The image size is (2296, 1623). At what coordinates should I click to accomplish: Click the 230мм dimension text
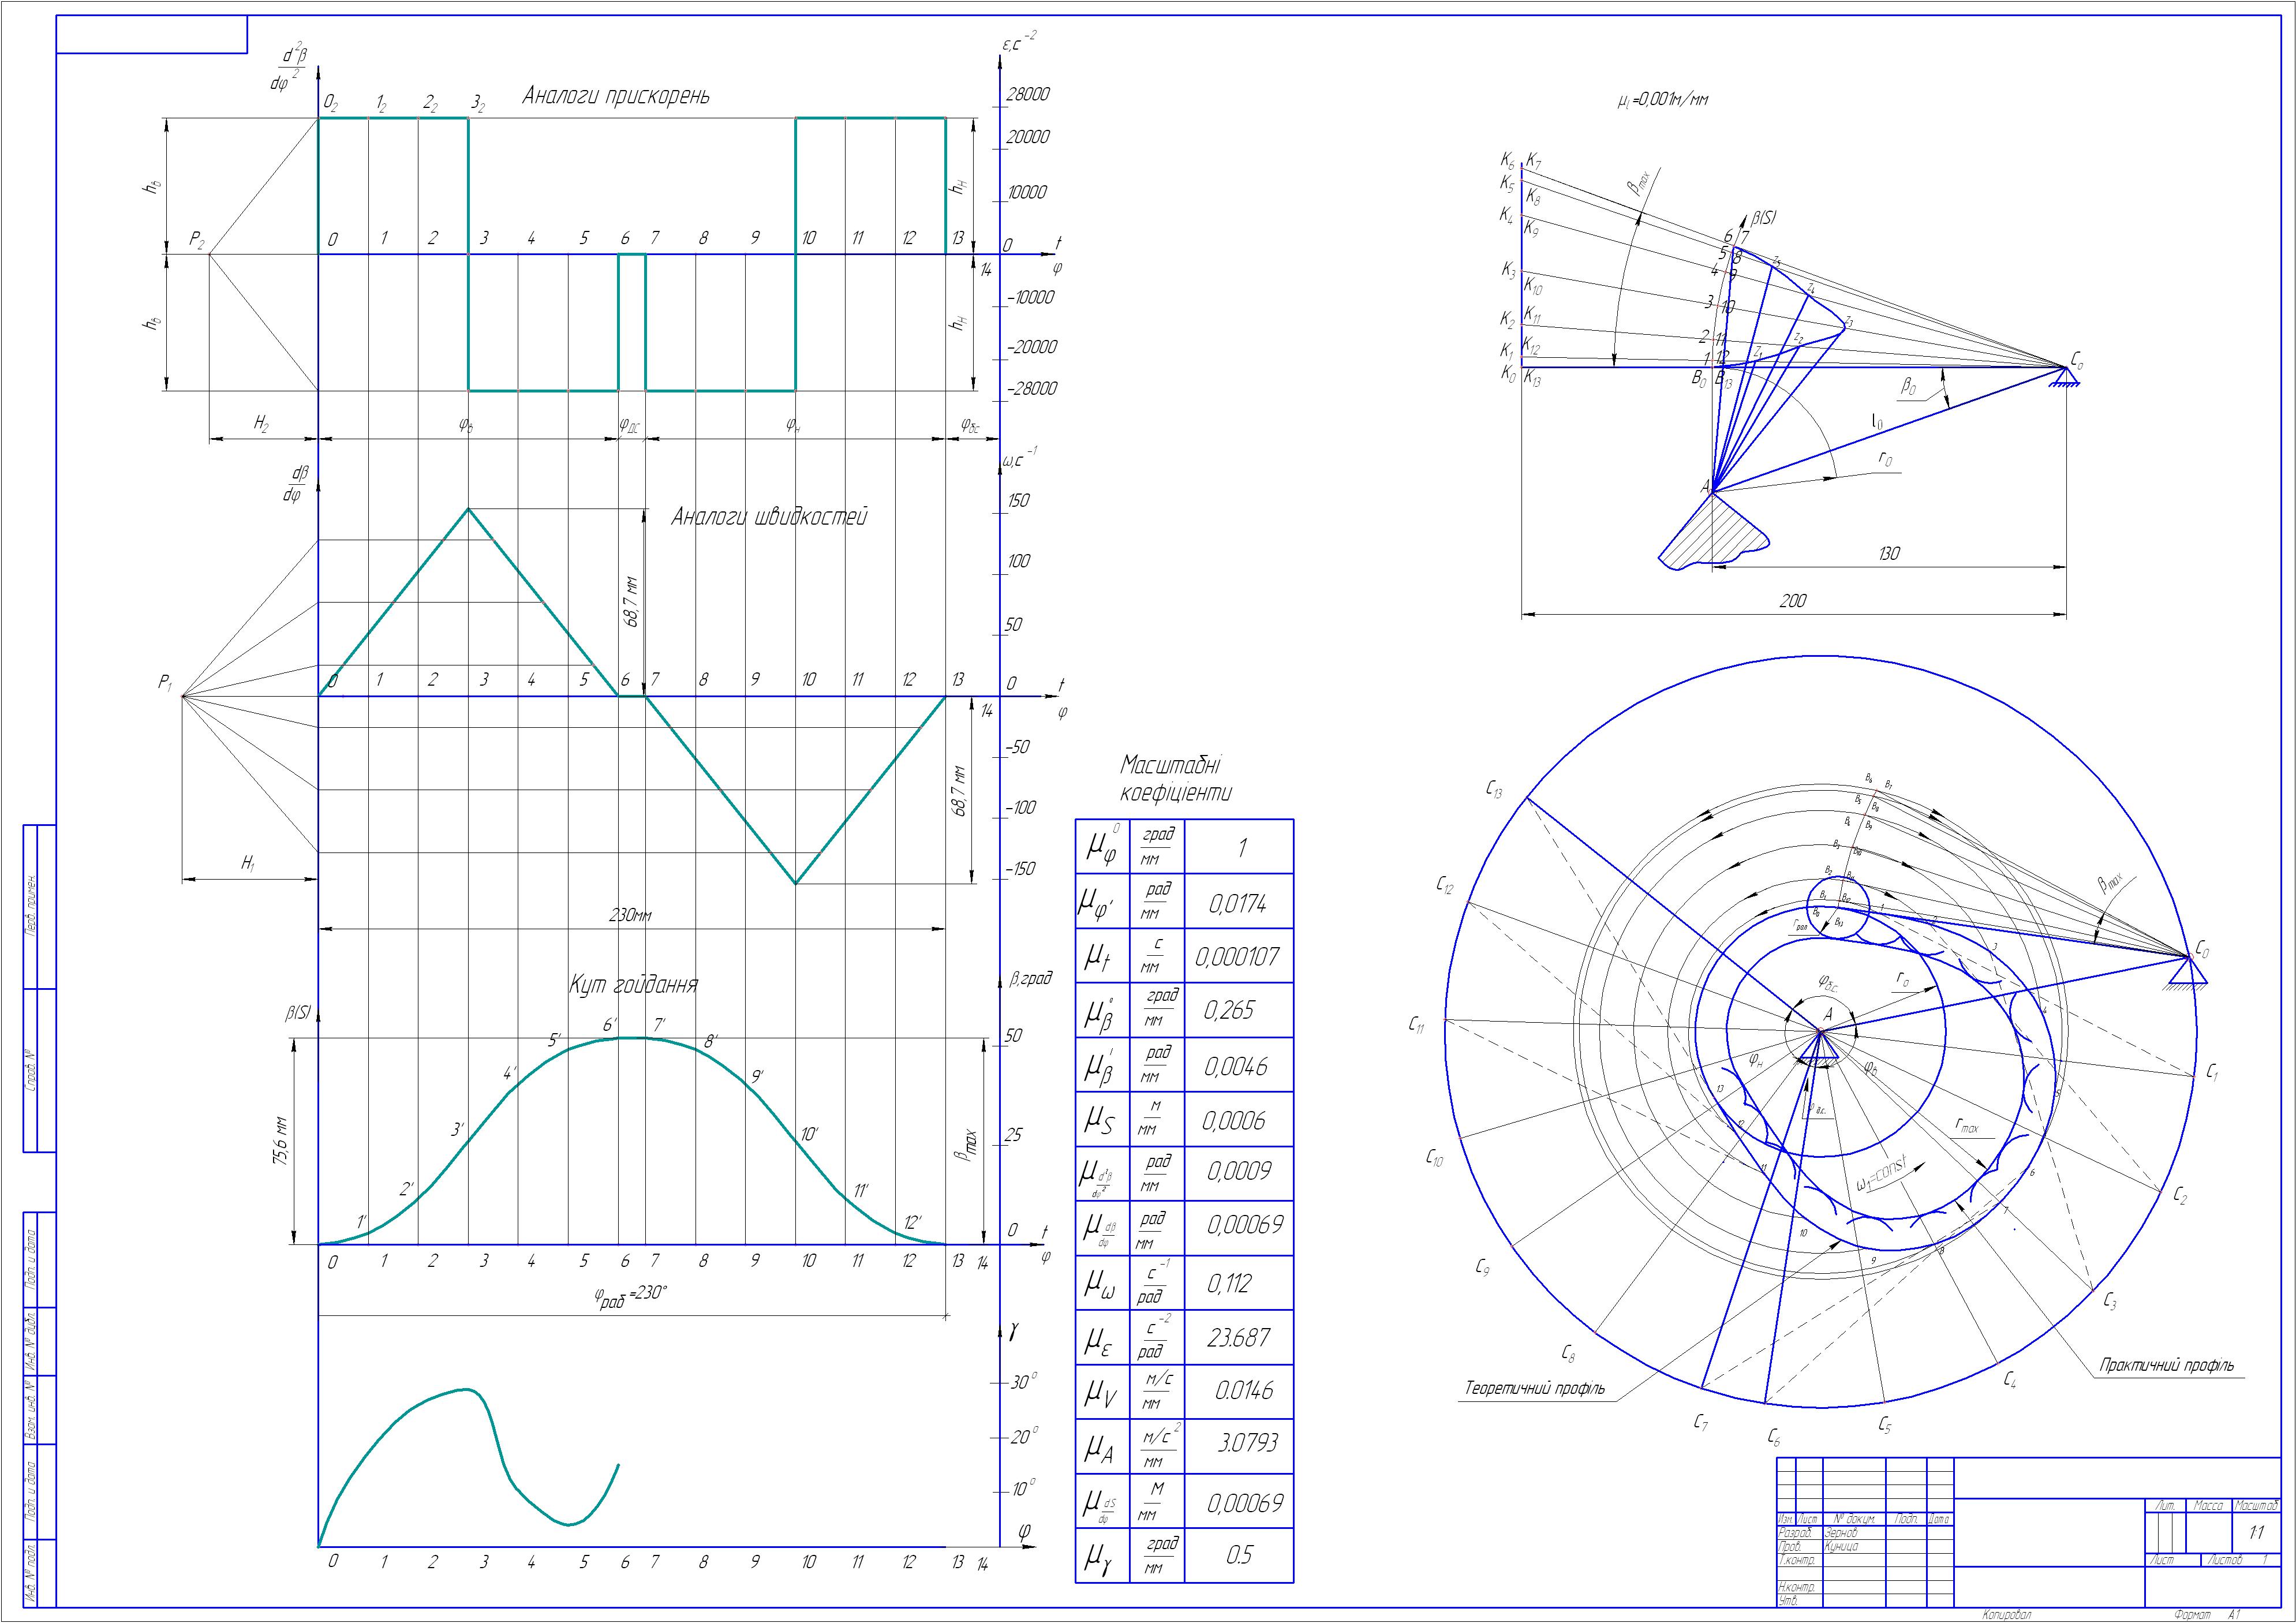[630, 914]
